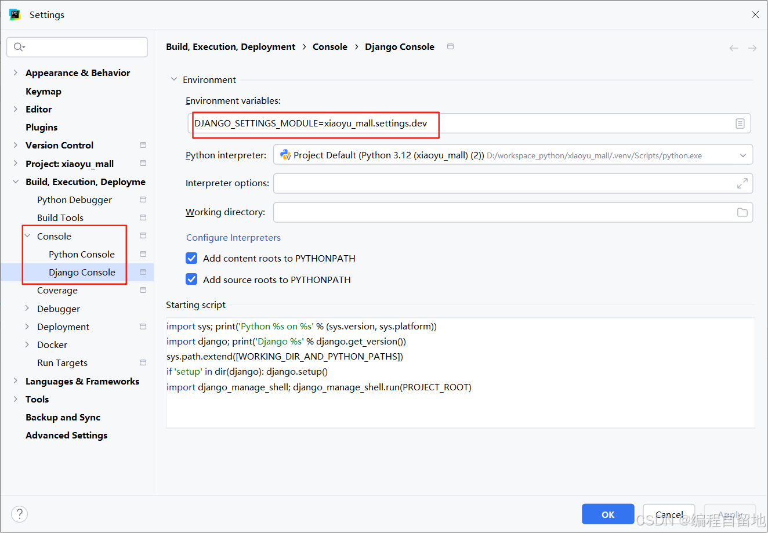Click the project-level icon next to Version Control
Screen dimensions: 768x533
point(143,145)
